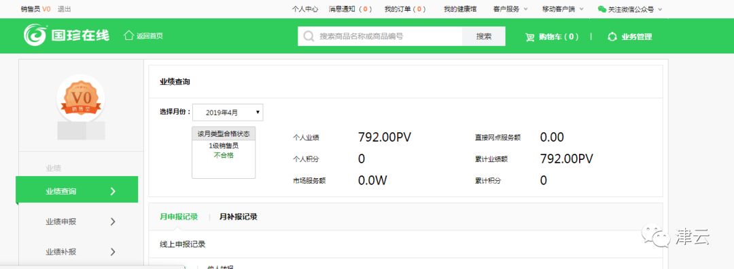Screen dimensions: 734x269
Task: Click the home icon beside 返回首页
Action: tap(128, 35)
